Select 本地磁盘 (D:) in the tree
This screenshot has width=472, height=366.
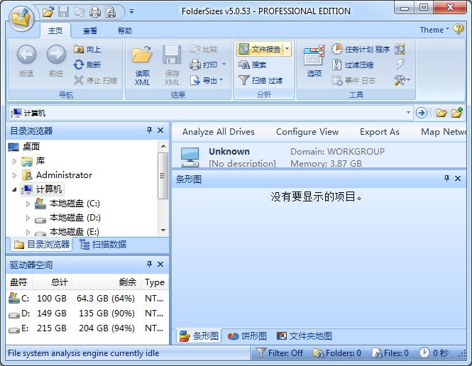click(75, 218)
